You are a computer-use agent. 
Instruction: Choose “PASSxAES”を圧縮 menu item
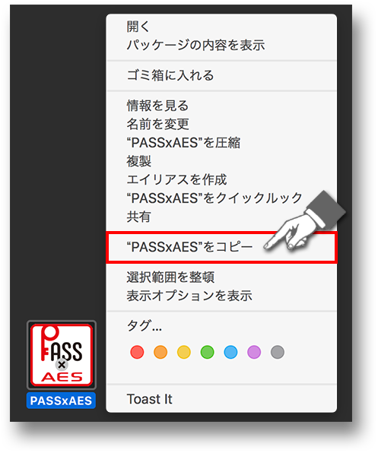[221, 142]
